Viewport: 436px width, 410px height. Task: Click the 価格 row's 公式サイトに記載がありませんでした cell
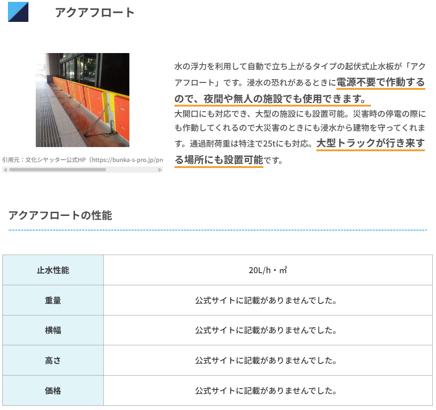tap(268, 390)
